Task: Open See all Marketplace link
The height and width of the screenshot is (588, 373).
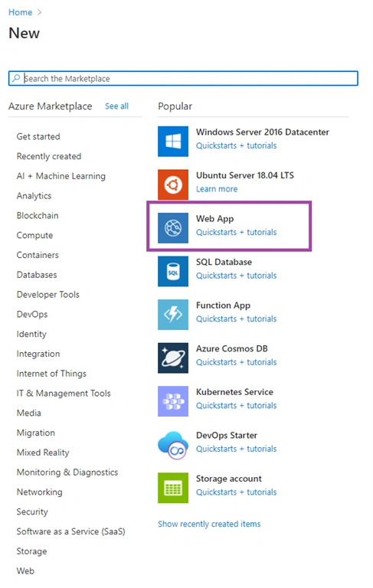Action: 116,106
